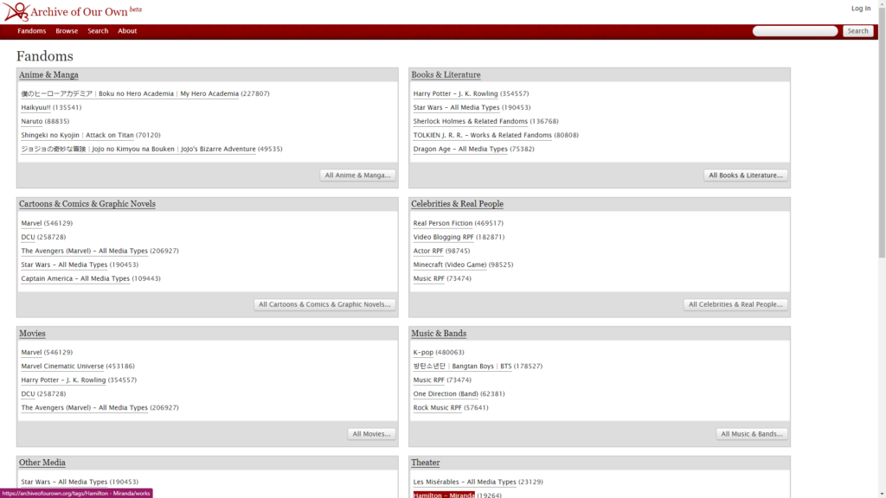886x498 pixels.
Task: Select Music RPF under Music & Bands
Action: click(x=429, y=380)
